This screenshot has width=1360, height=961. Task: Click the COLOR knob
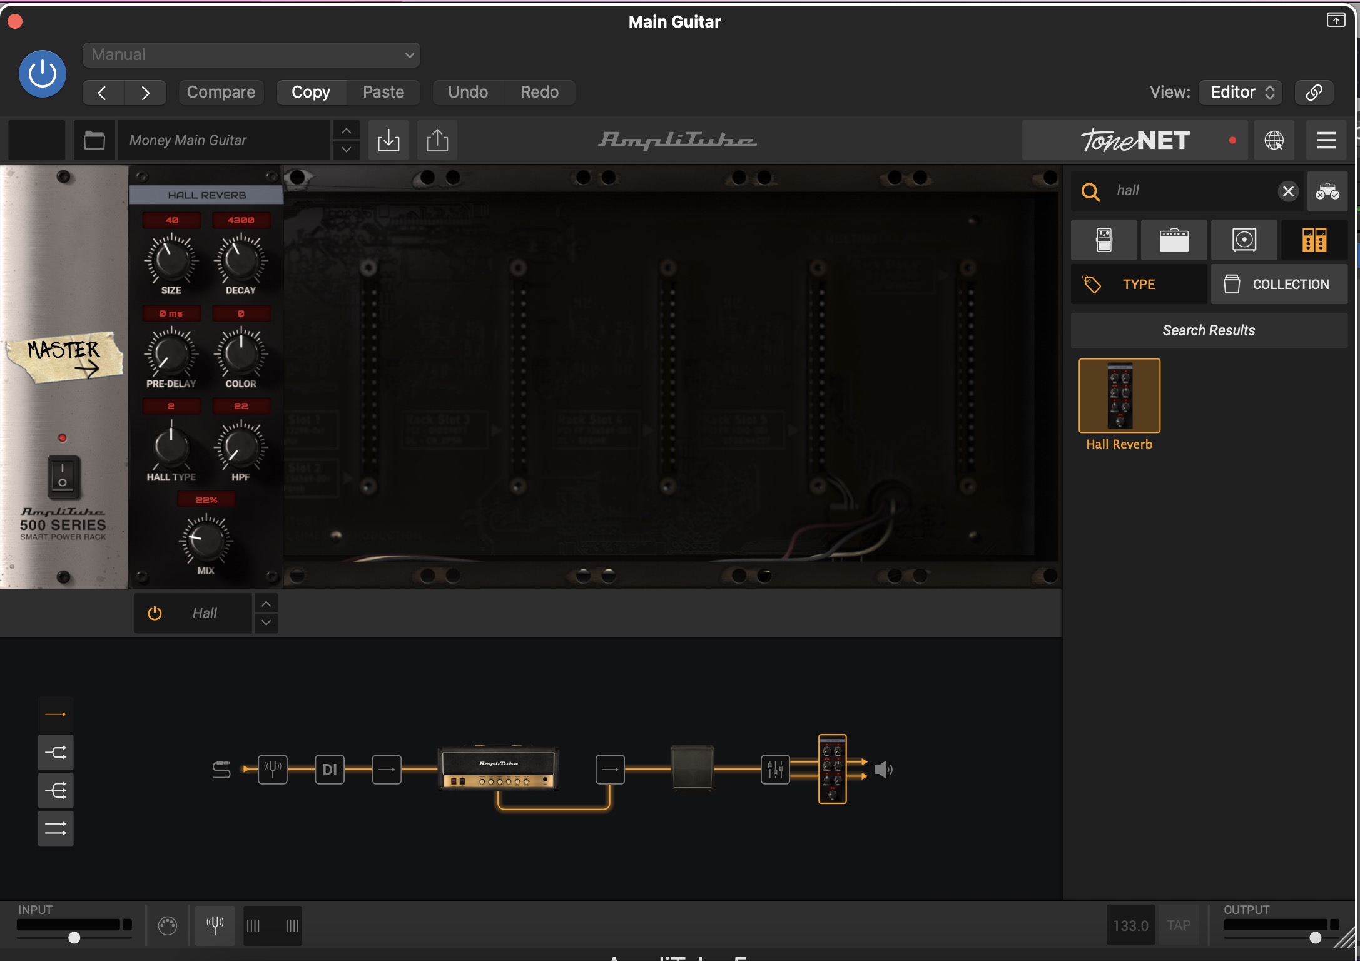pos(241,353)
